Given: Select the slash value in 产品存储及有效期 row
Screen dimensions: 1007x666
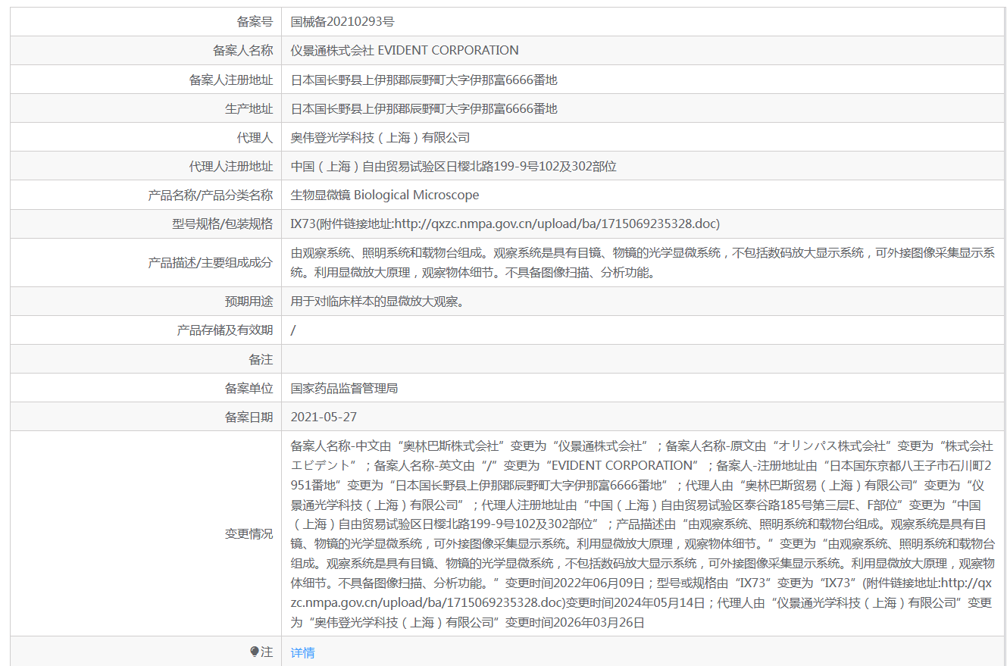Looking at the screenshot, I should point(293,330).
